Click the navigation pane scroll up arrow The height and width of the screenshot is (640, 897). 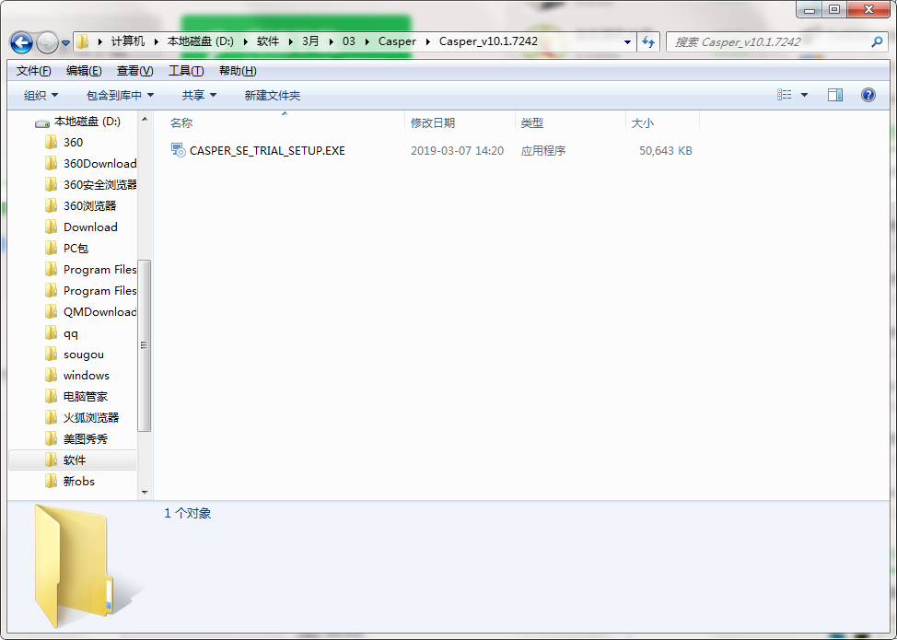pyautogui.click(x=145, y=119)
